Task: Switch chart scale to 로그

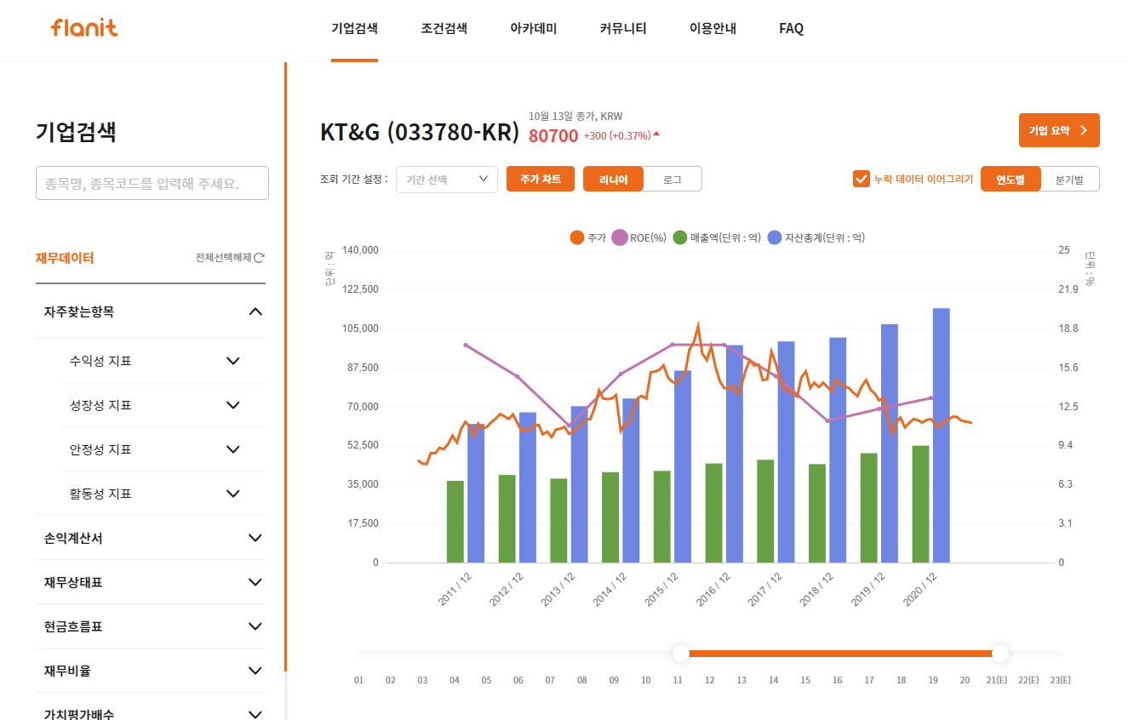Action: [x=673, y=179]
